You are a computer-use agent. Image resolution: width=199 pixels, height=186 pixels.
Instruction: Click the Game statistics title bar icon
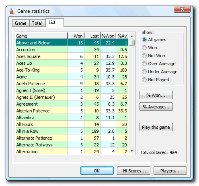[x=12, y=11]
